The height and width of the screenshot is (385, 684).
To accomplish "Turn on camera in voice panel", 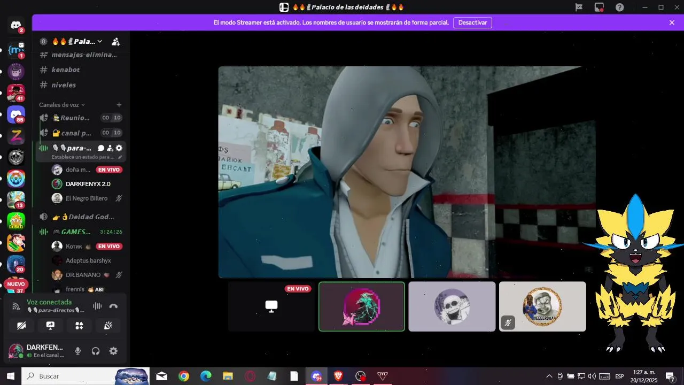I will point(21,326).
